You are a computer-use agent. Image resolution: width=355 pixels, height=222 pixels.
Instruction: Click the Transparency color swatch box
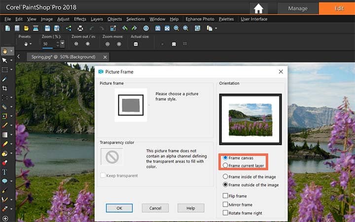pos(112,156)
